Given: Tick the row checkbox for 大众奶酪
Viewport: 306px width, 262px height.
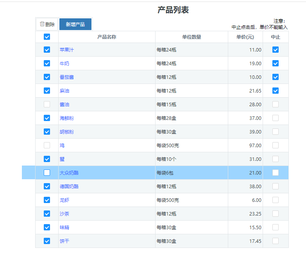Looking at the screenshot, I should [47, 173].
